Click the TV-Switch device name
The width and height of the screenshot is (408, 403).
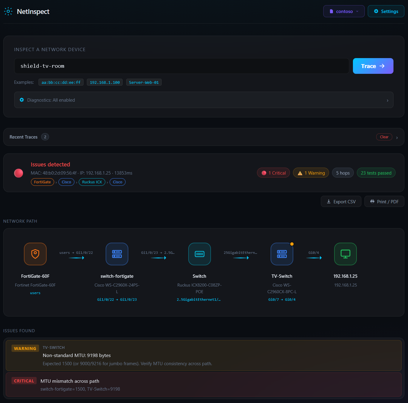[282, 276]
